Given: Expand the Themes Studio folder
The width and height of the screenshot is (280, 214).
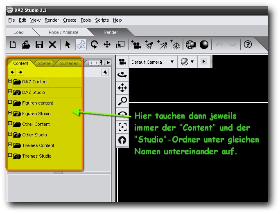Looking at the screenshot, I should tap(10, 155).
